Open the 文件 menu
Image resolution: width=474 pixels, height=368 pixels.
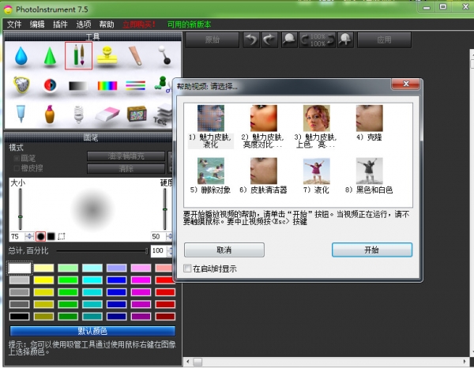[13, 24]
